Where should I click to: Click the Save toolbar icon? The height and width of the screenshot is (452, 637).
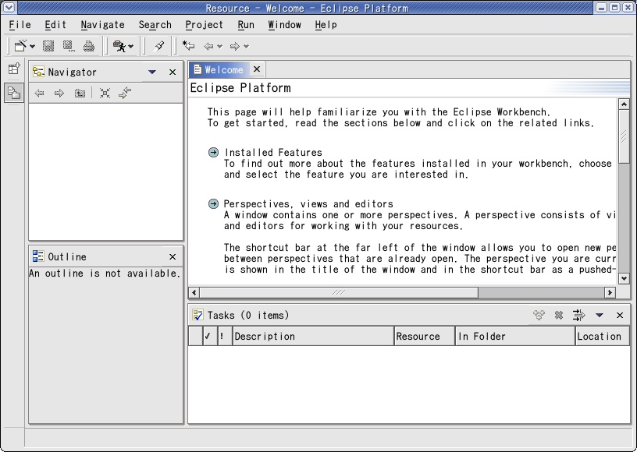click(x=48, y=46)
